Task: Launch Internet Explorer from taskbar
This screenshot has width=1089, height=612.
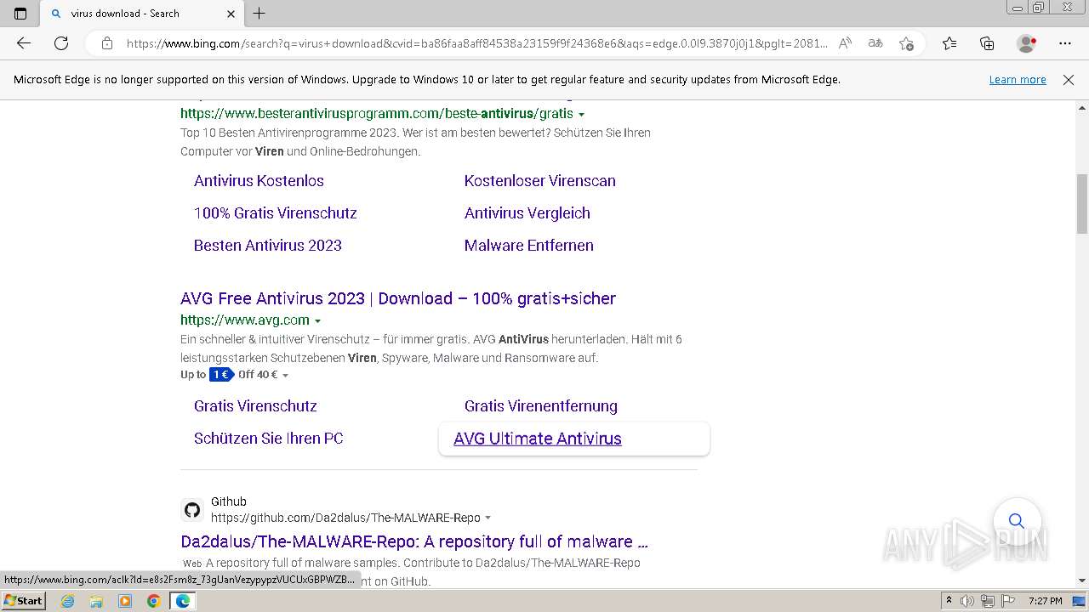Action: 68,601
